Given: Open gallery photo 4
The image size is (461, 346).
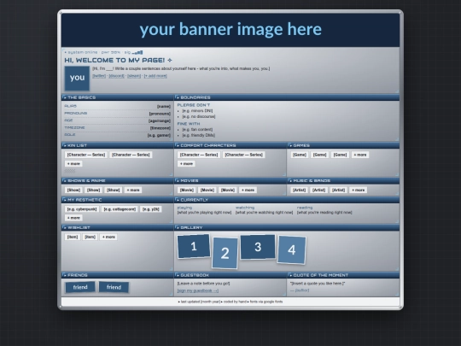Looking at the screenshot, I should click(292, 249).
